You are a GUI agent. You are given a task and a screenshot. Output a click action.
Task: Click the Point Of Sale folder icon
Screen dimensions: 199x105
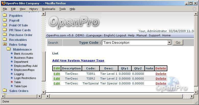pyautogui.click(x=5, y=25)
